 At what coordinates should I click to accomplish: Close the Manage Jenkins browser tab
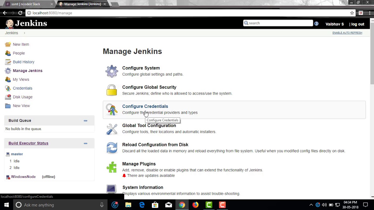(105, 4)
